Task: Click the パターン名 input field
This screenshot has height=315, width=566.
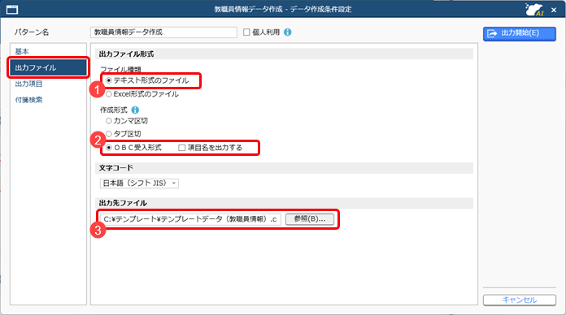Action: tap(163, 32)
